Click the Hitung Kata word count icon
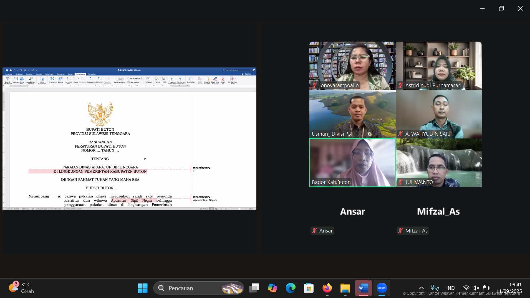Viewport: 530px width, 298px height. 22,79
